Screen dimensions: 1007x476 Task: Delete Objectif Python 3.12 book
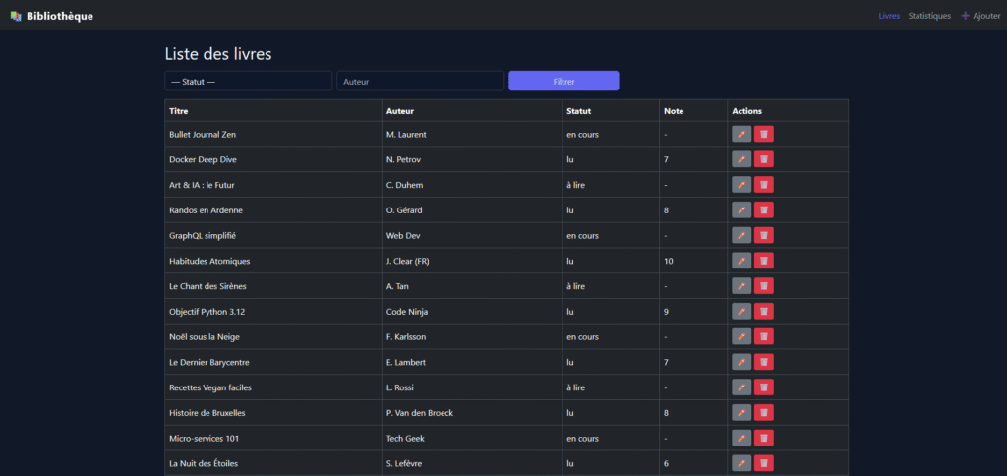click(763, 312)
